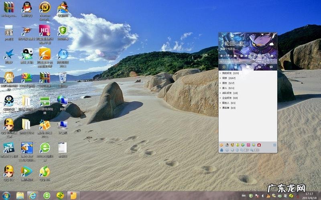Image resolution: width=321 pixels, height=200 pixels.
Task: Open the QQ main menu penguin icon
Action: click(221, 150)
